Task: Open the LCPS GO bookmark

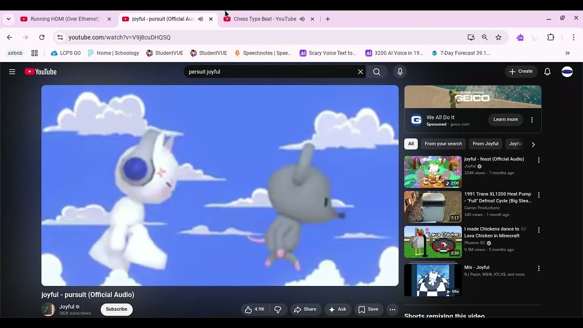Action: [x=66, y=53]
